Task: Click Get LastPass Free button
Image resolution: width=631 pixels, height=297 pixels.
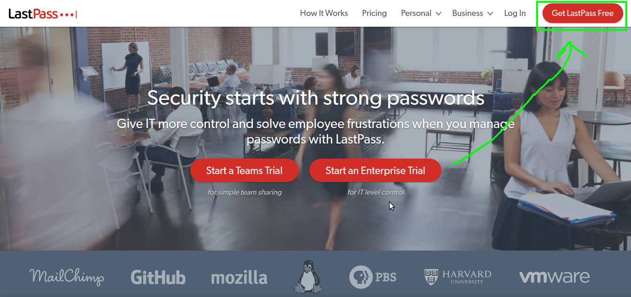Action: (583, 13)
